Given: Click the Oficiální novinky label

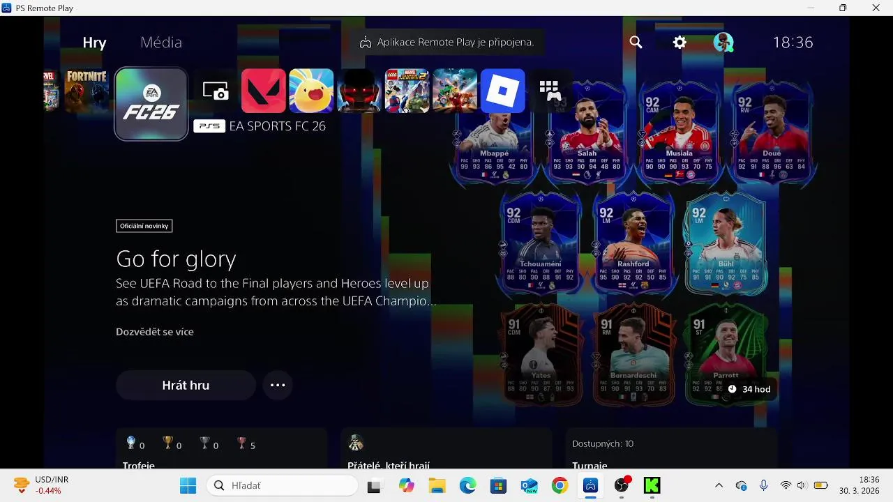Looking at the screenshot, I should point(144,226).
